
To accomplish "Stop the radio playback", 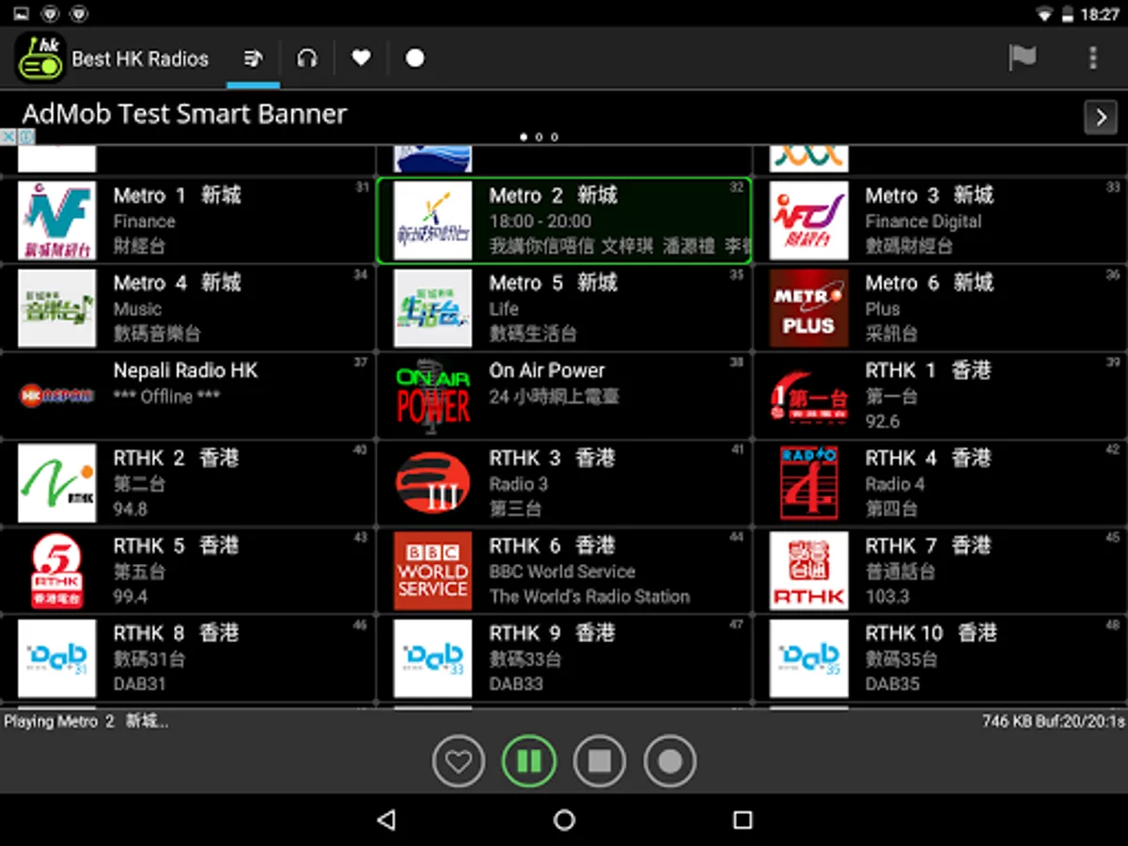I will tap(600, 760).
